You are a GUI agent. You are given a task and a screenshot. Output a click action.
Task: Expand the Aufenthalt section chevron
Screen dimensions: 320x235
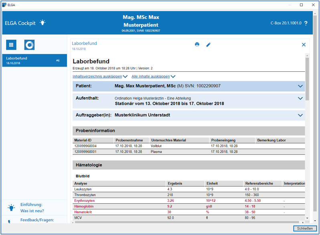(300, 98)
